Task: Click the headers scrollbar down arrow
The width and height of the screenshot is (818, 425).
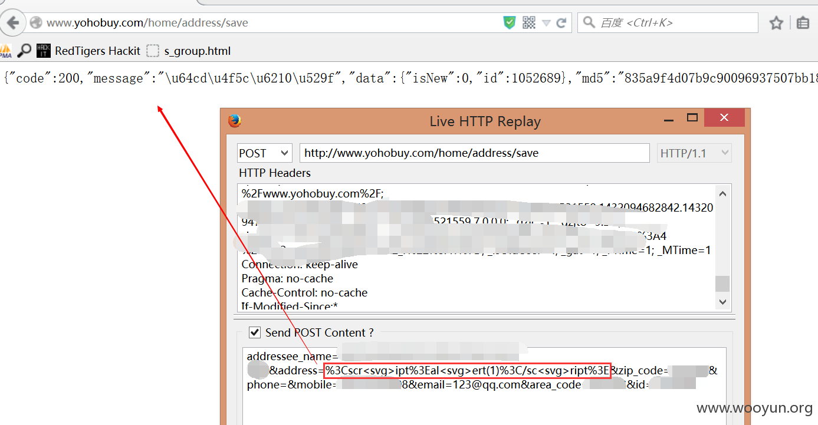Action: (723, 302)
